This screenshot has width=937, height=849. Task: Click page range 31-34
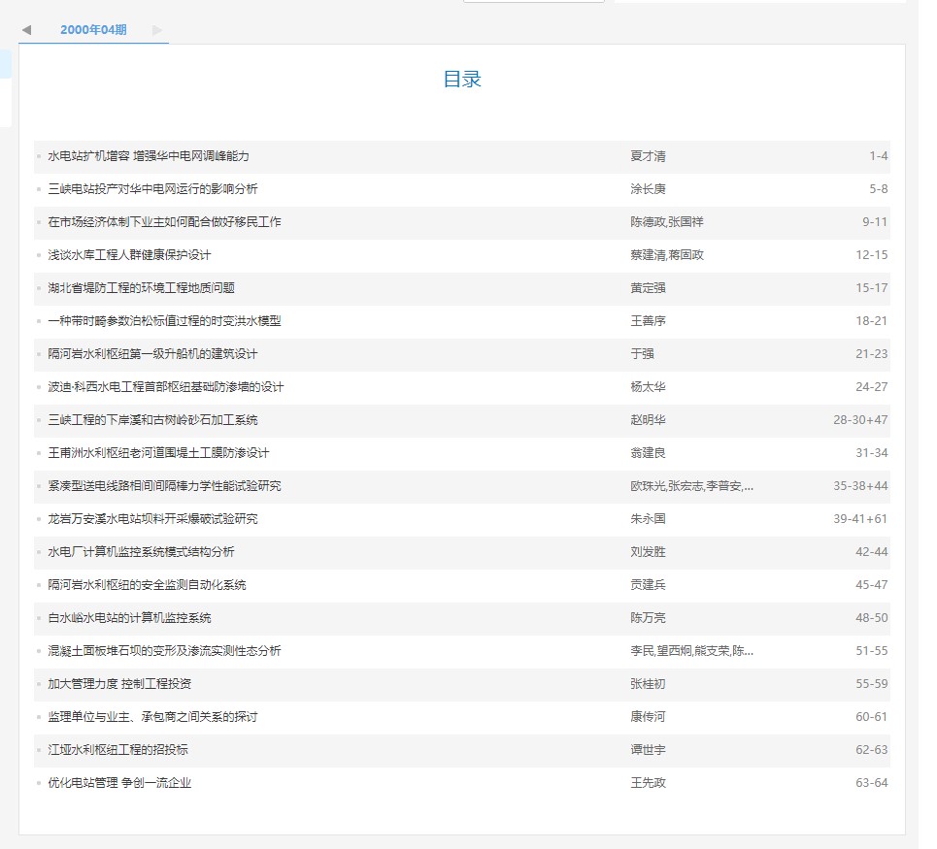click(x=872, y=453)
